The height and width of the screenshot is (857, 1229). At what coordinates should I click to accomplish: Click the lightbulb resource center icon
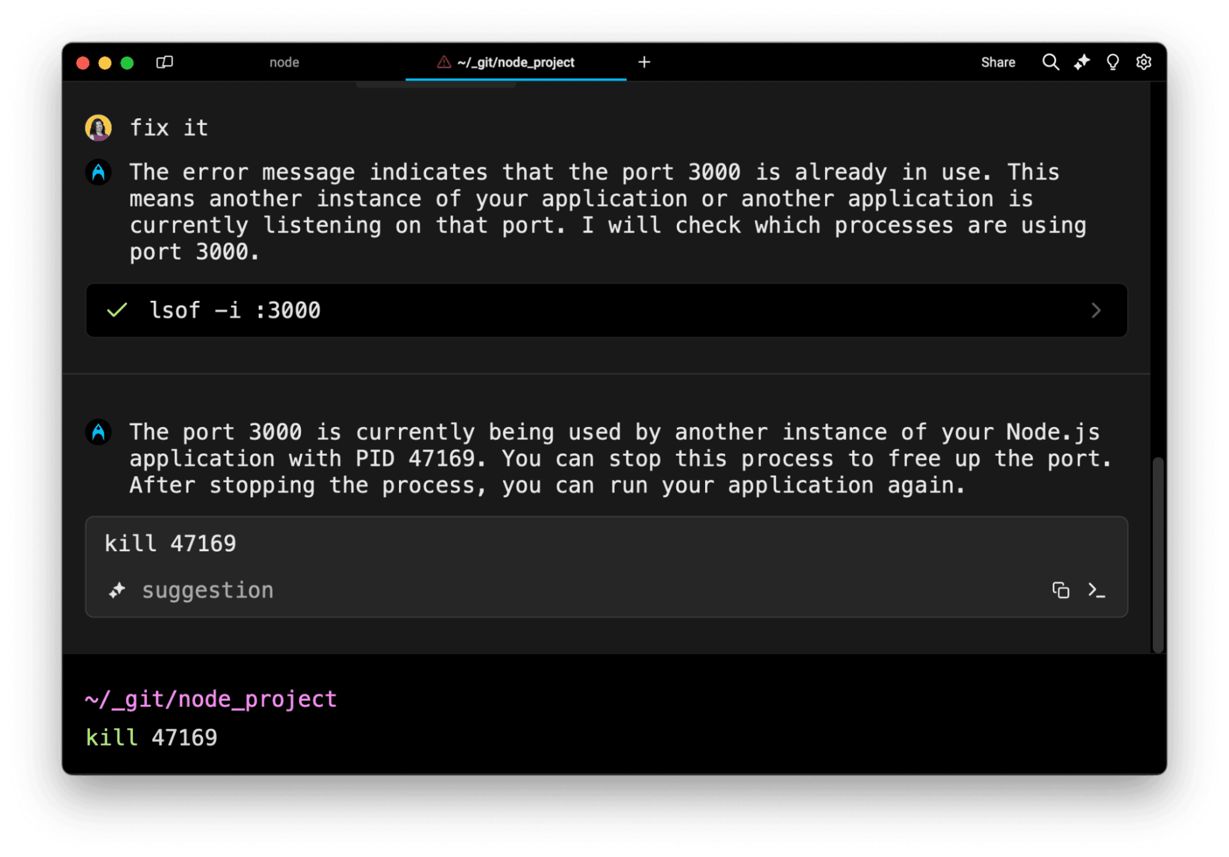(1112, 62)
